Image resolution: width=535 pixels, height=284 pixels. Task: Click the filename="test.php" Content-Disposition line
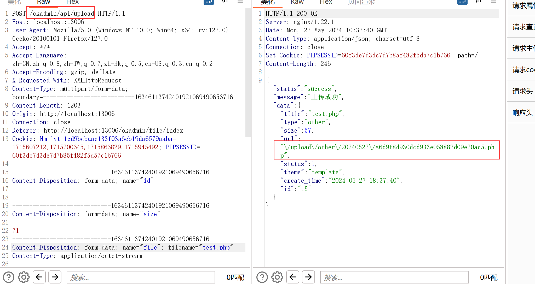click(123, 247)
